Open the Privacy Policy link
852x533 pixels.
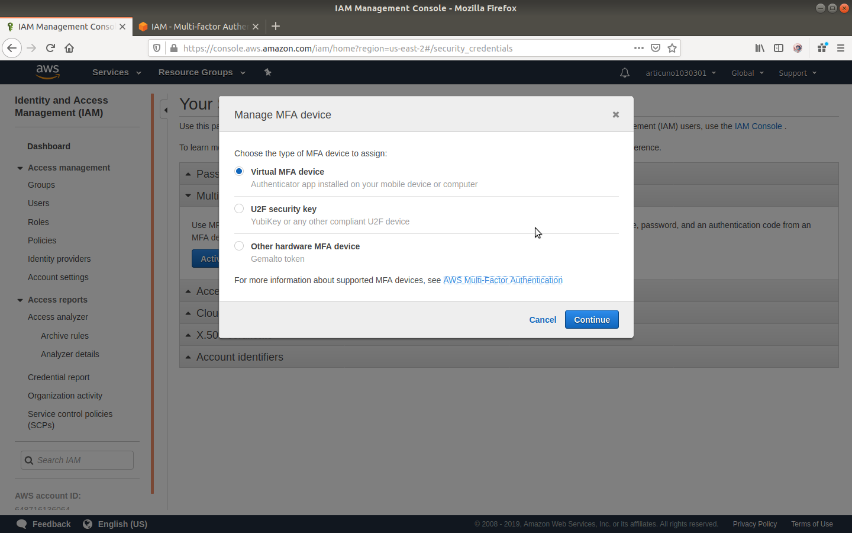[755, 524]
